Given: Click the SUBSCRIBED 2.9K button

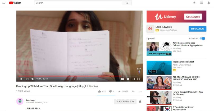Looking at the screenshot, I should [126, 102].
